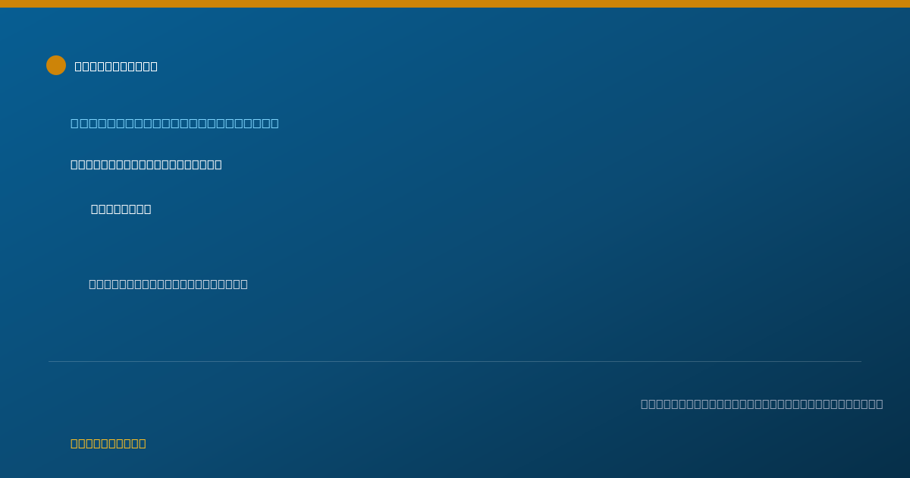Click the yellow text at the bottom left
910x478 pixels.
[x=108, y=443]
